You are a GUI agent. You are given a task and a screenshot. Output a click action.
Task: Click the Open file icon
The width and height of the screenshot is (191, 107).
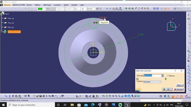(37, 96)
